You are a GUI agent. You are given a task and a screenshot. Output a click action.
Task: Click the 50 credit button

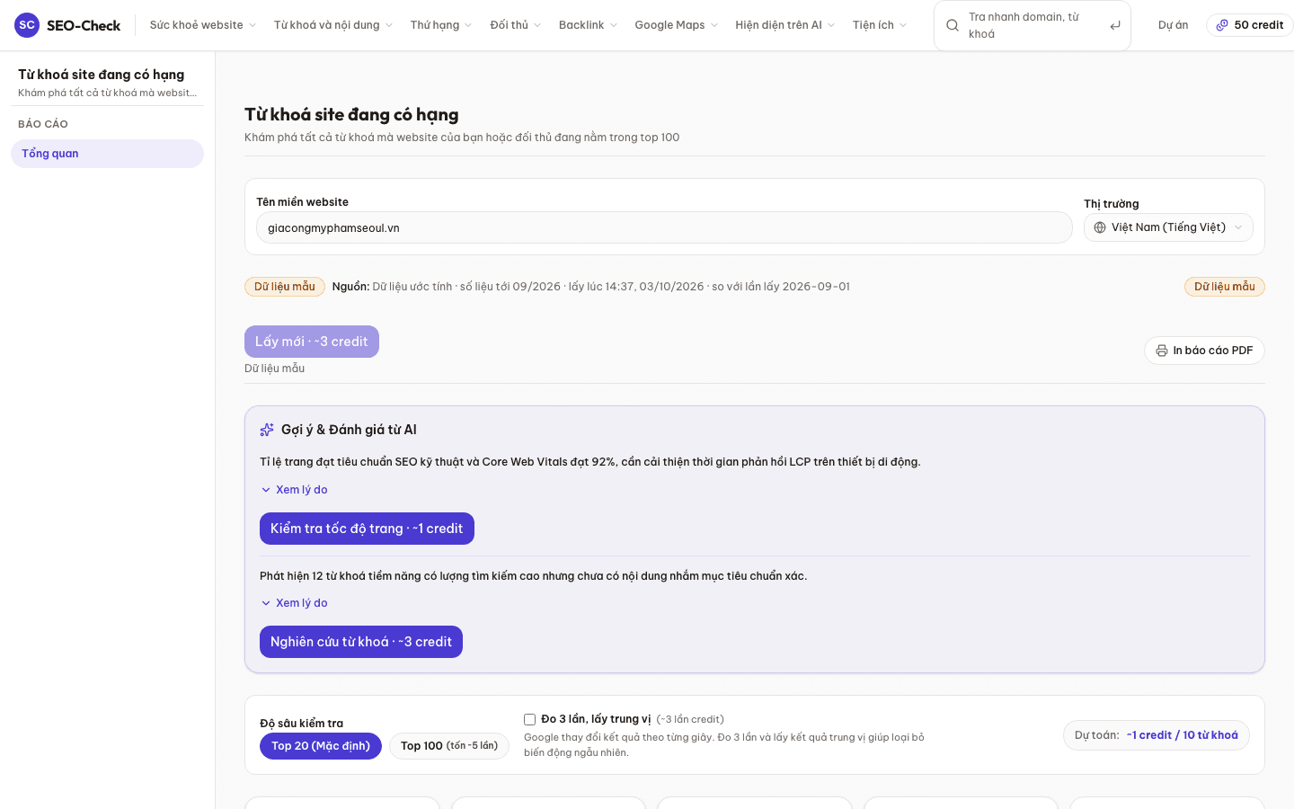[x=1249, y=25]
